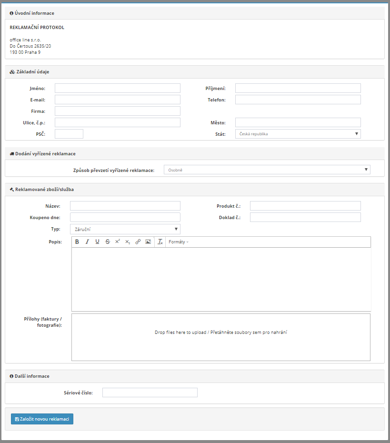
Task: Select the Koupeno dne date field
Action: tap(125, 217)
